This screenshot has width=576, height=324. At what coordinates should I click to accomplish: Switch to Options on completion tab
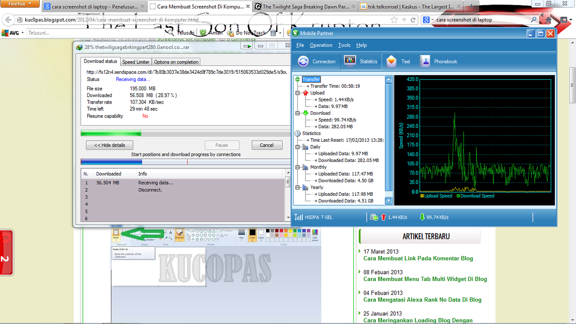point(176,62)
